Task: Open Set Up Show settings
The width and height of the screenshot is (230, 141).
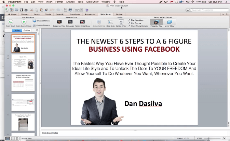Action: click(121, 23)
